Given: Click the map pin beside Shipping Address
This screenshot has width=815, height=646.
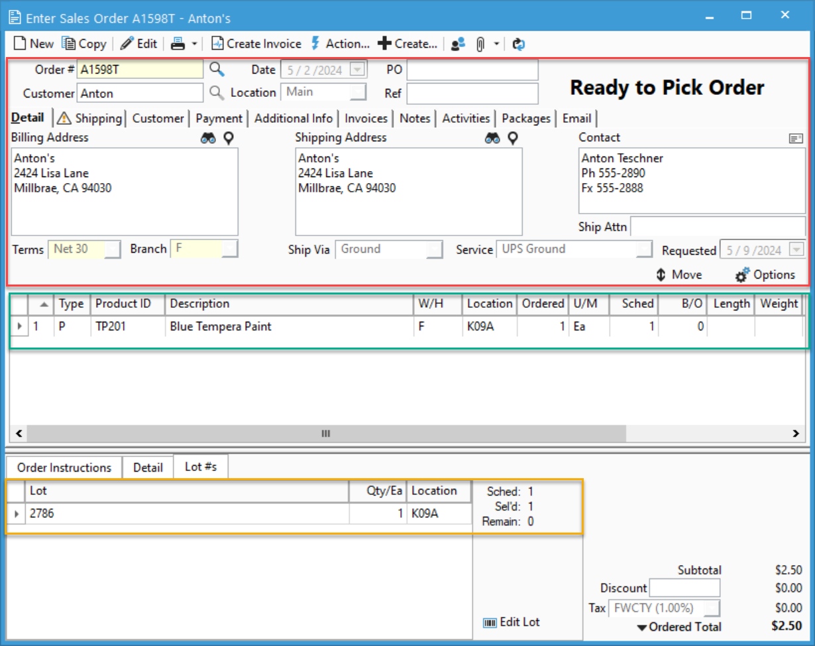Looking at the screenshot, I should coord(512,138).
